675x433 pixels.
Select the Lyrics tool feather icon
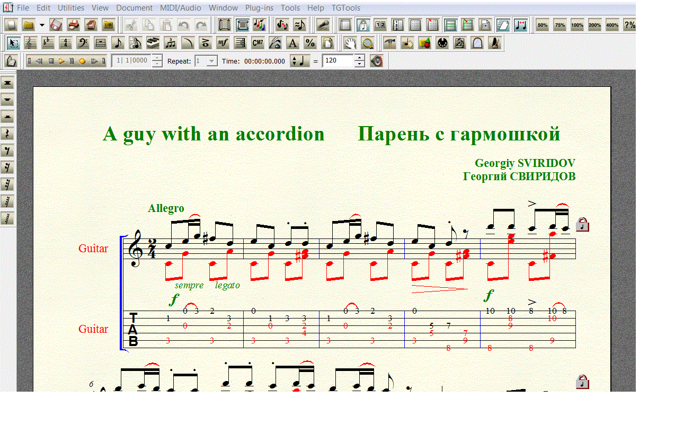pos(276,43)
